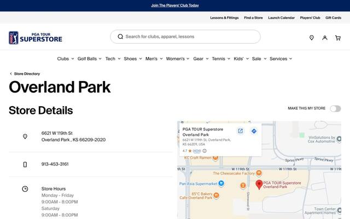Screen dimensions: 350x219
Task: Click Join The Players' Club Today banner
Action: [x=175, y=5]
